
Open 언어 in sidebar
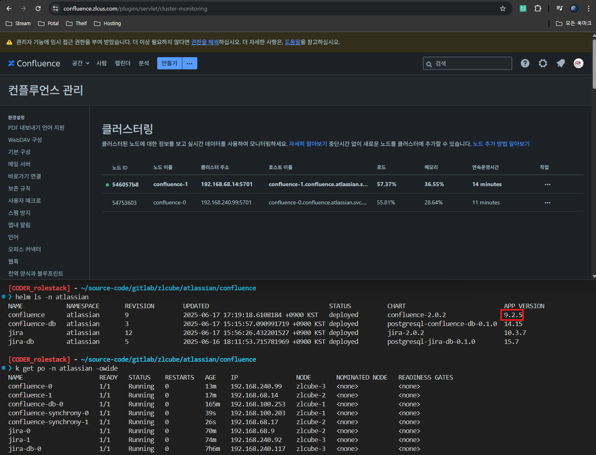[13, 237]
